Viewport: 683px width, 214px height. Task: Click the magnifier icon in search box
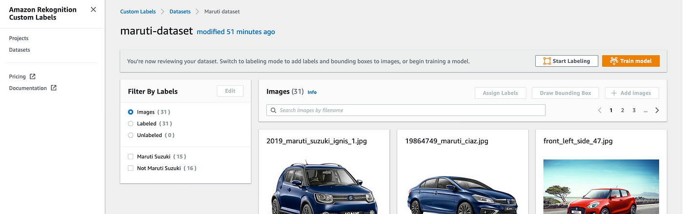coord(274,110)
